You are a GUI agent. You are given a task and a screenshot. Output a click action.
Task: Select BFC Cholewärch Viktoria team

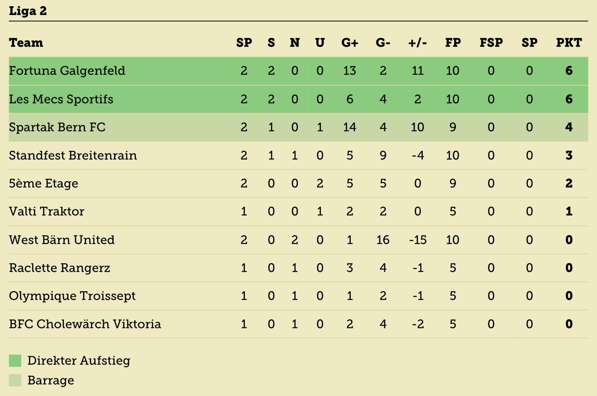coord(85,324)
